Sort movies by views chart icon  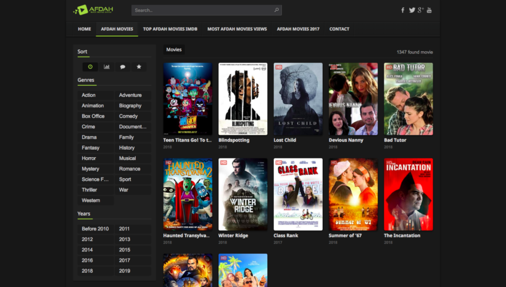click(107, 67)
